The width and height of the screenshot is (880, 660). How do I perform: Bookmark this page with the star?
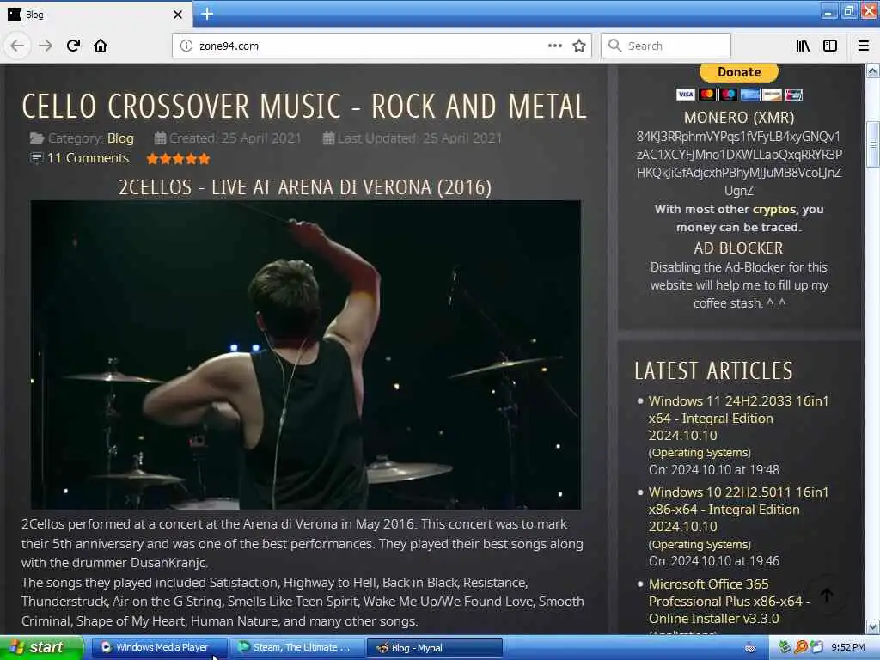click(579, 46)
